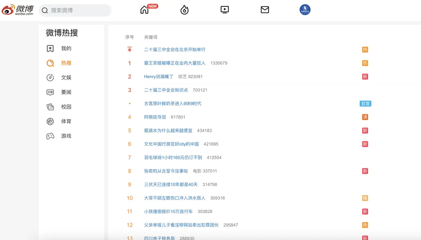Click rank number 10 in the list

click(129, 198)
